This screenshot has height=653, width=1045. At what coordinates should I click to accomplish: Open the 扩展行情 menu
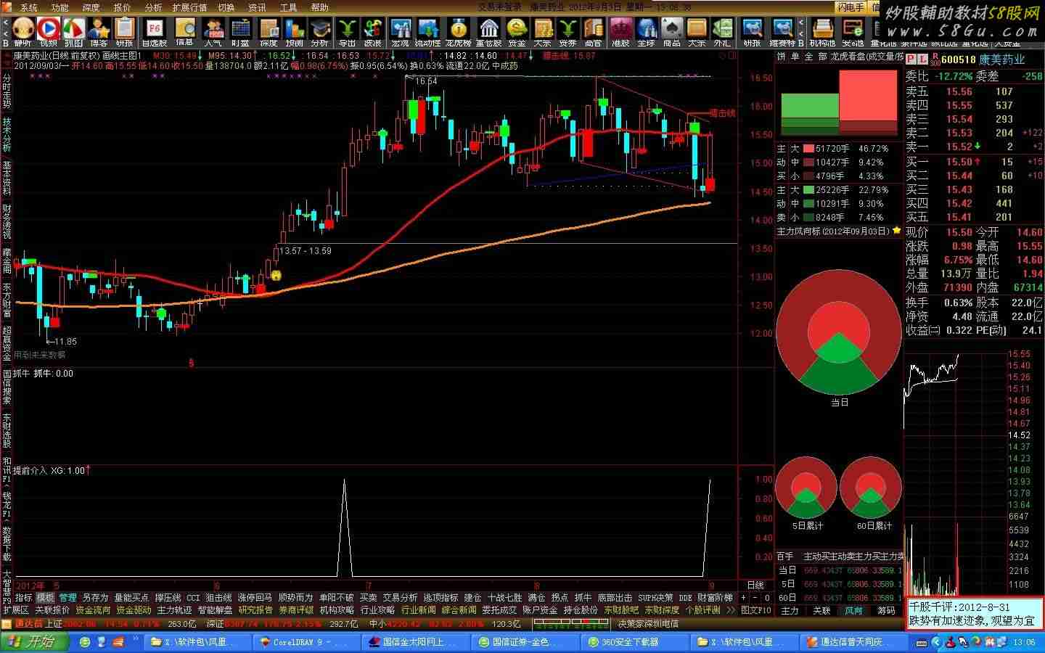[189, 7]
